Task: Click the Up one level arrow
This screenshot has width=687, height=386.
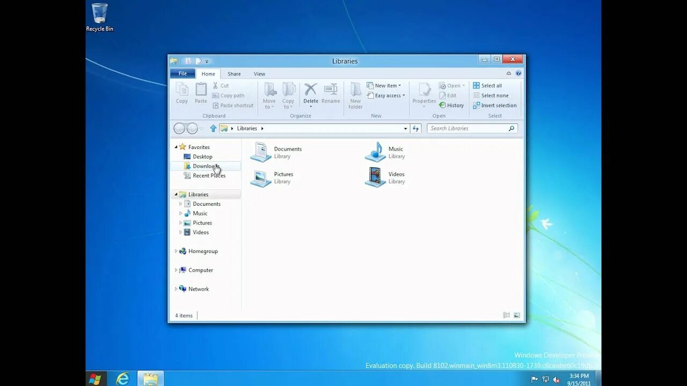Action: pos(213,128)
